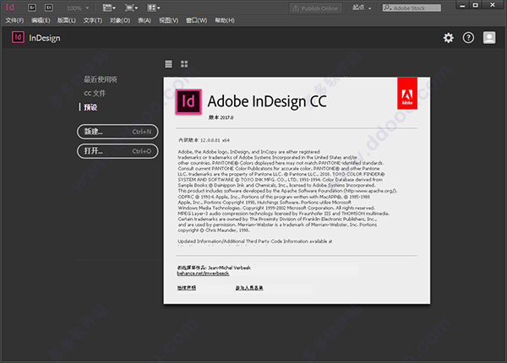Open the 文字(T) menu

tap(93, 20)
